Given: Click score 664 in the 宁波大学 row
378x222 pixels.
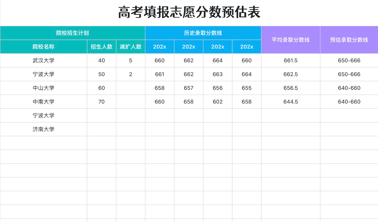Looking at the screenshot, I should point(247,74).
